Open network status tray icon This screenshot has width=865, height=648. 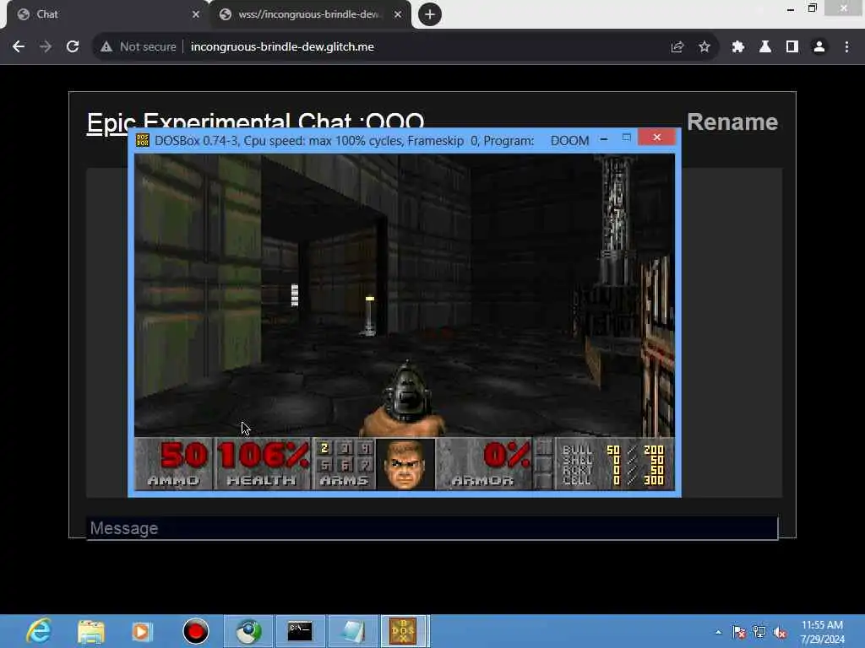[759, 632]
